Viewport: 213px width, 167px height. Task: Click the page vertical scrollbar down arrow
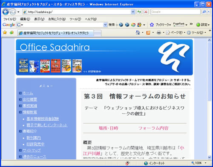click(210, 157)
